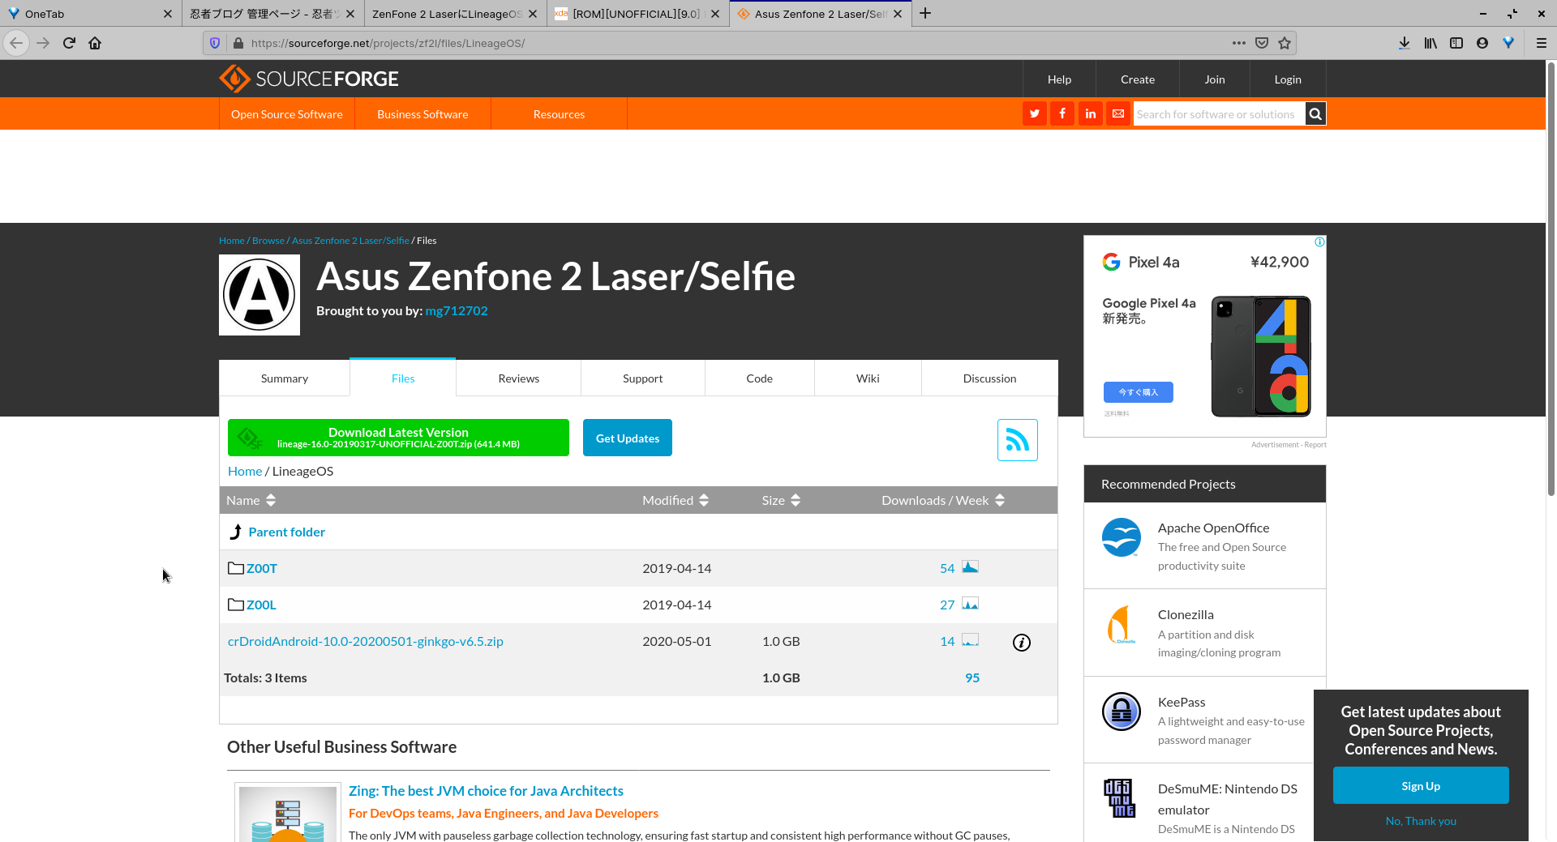Share on Twitter via the bird icon
The height and width of the screenshot is (842, 1557).
click(x=1035, y=114)
